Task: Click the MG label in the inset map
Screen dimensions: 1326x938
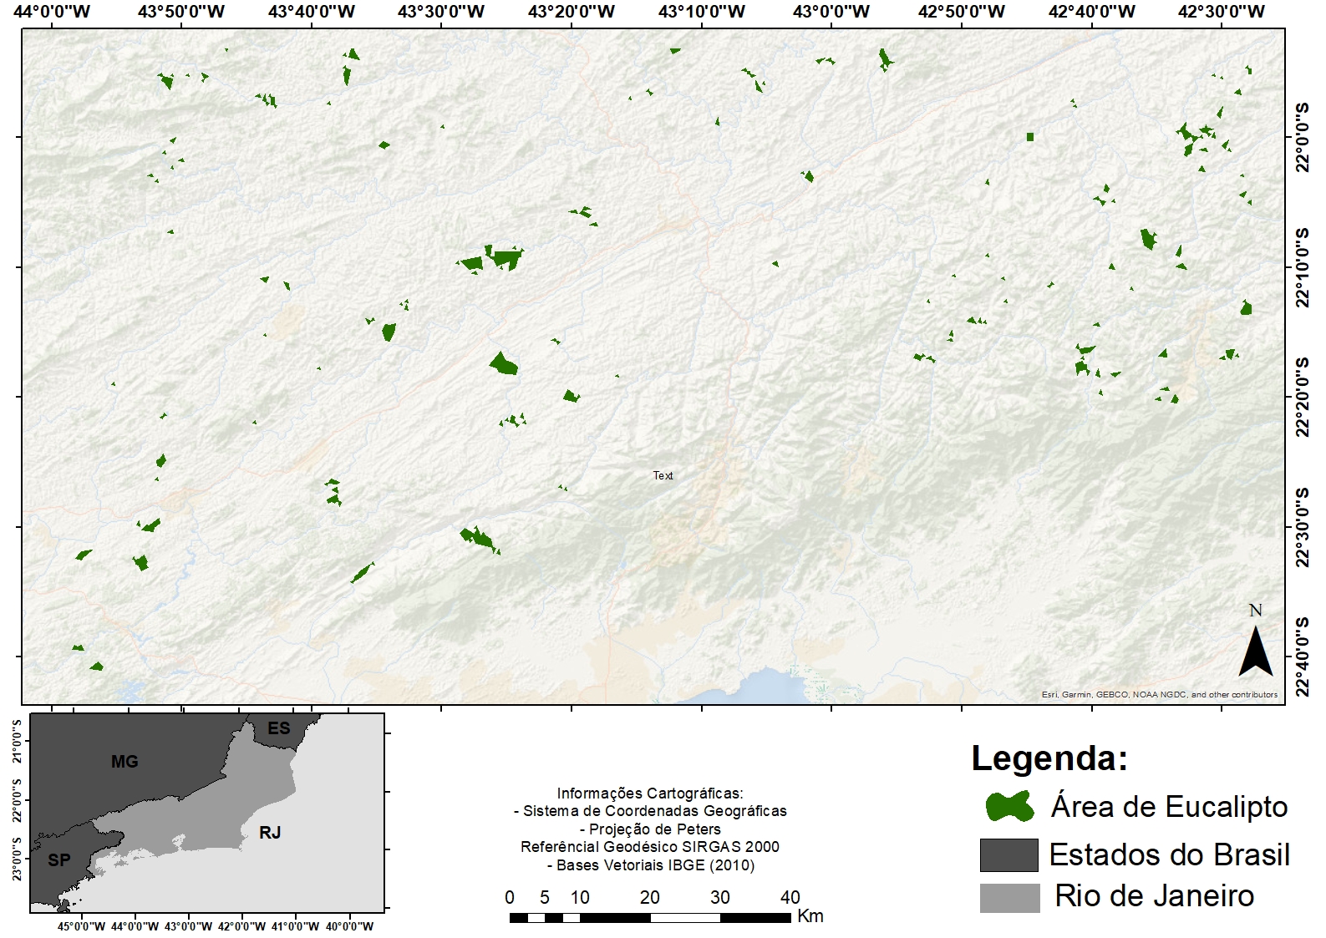Action: pos(124,762)
